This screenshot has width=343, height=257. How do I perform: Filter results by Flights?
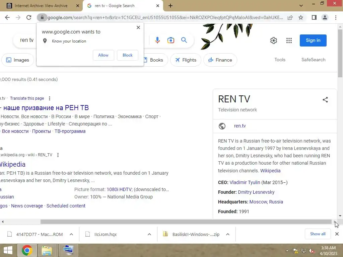tap(186, 60)
